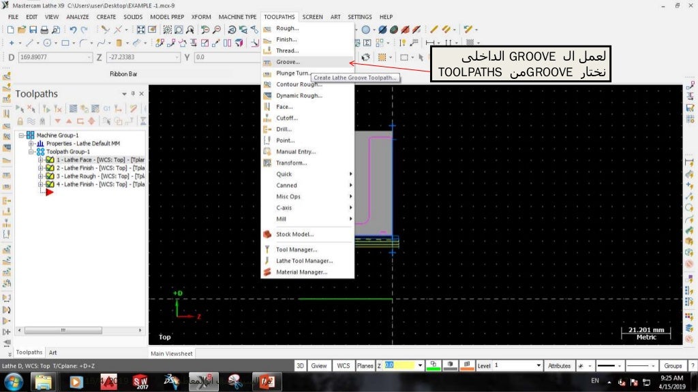Click the Fit to screen icon
The height and width of the screenshot is (392, 698).
(140, 30)
